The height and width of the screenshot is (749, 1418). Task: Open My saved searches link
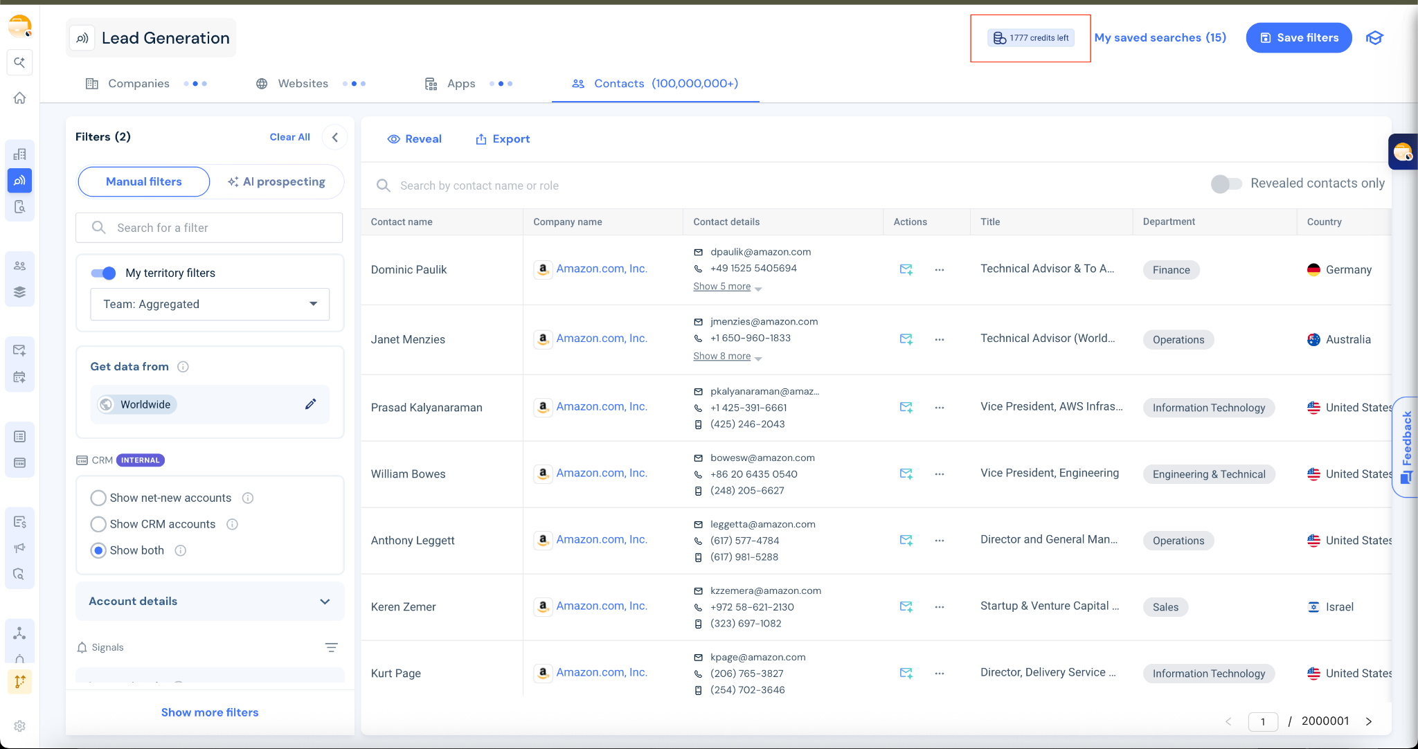point(1160,38)
